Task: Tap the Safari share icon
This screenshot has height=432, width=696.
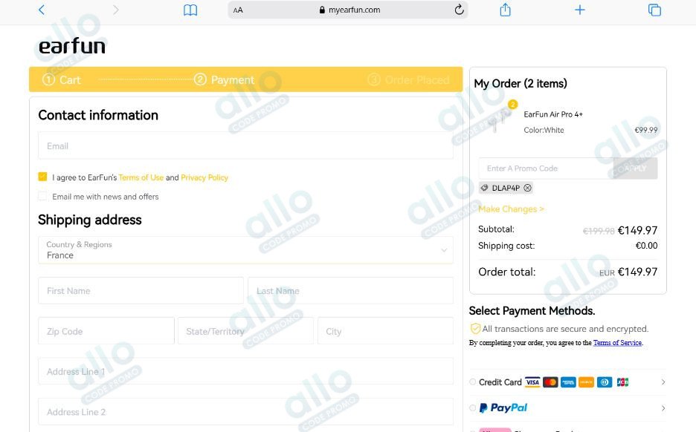Action: [505, 10]
